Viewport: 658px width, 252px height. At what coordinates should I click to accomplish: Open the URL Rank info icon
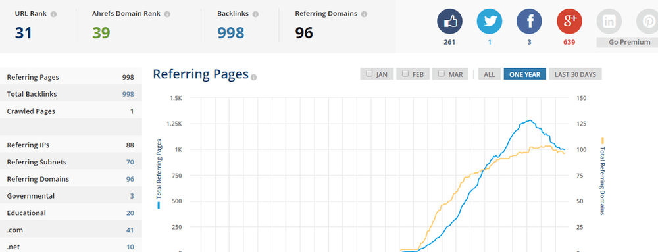53,14
